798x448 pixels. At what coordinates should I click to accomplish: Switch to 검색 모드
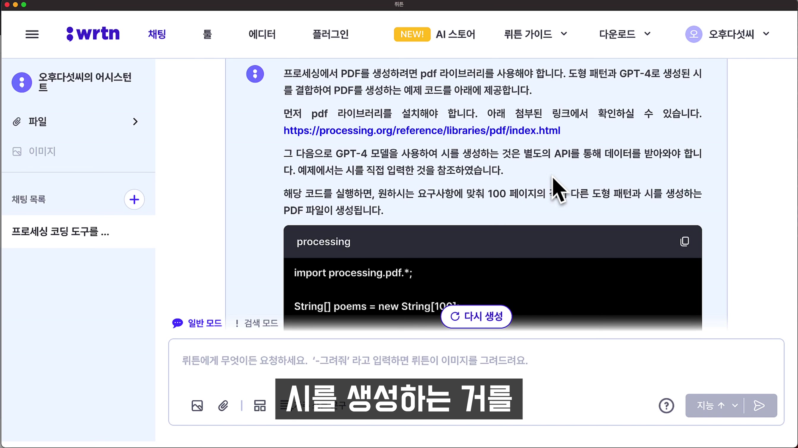(x=256, y=323)
